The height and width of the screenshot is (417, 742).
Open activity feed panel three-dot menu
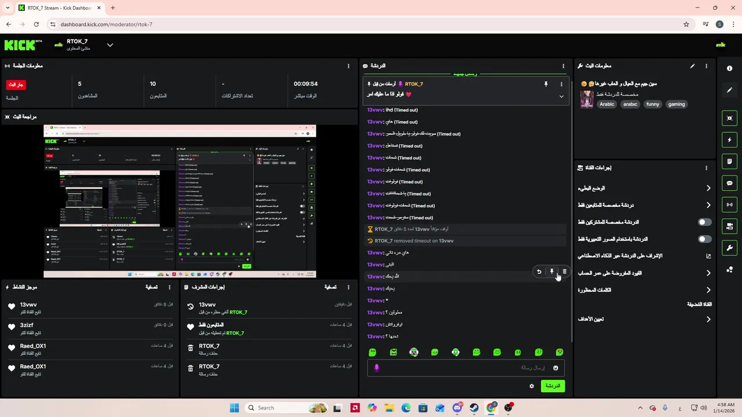(x=170, y=287)
